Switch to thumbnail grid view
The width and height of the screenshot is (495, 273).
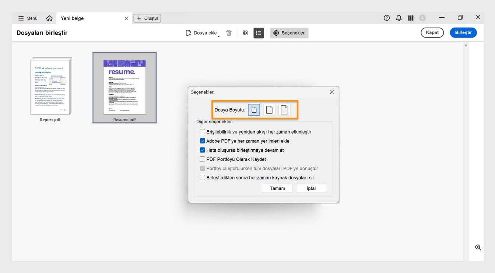(245, 33)
